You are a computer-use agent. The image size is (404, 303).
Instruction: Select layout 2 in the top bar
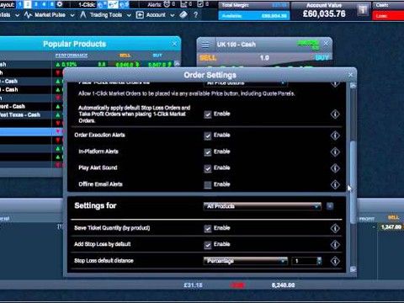coord(28,4)
